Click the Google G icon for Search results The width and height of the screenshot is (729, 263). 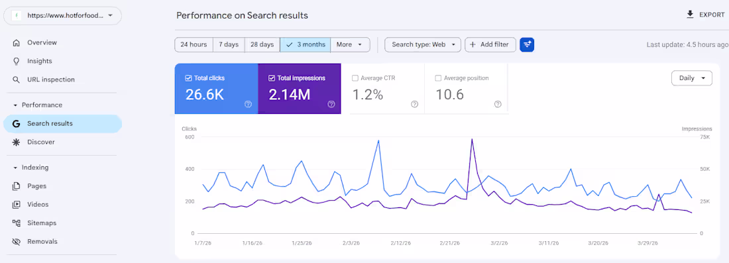click(x=17, y=124)
